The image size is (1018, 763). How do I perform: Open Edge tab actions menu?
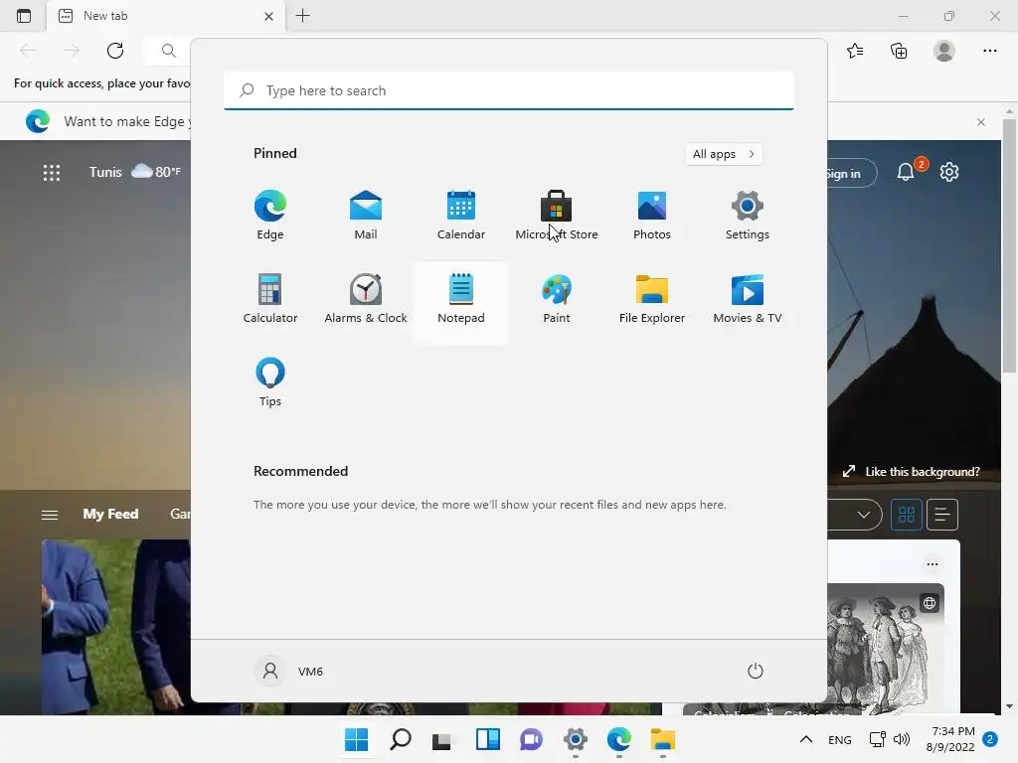coord(24,16)
